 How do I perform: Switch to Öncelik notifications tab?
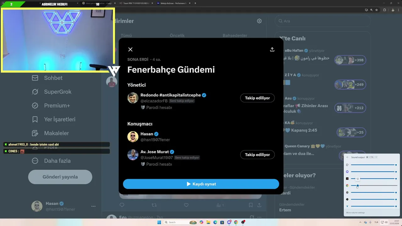[177, 35]
